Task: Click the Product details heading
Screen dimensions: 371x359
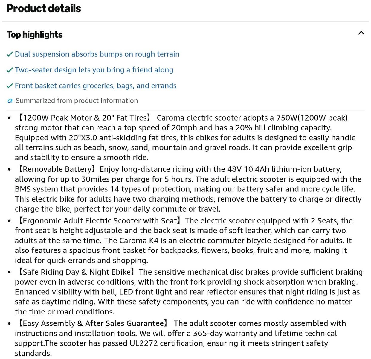Action: point(44,8)
